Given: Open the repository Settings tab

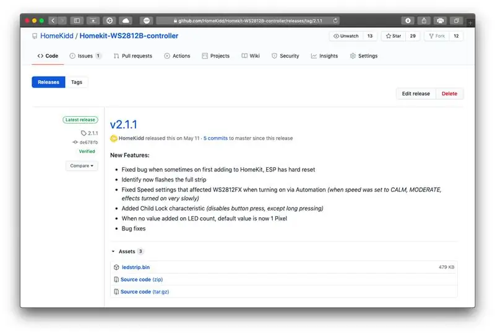Looking at the screenshot, I should pyautogui.click(x=364, y=56).
